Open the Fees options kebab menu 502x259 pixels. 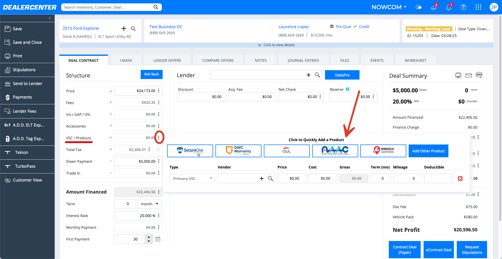(159, 103)
